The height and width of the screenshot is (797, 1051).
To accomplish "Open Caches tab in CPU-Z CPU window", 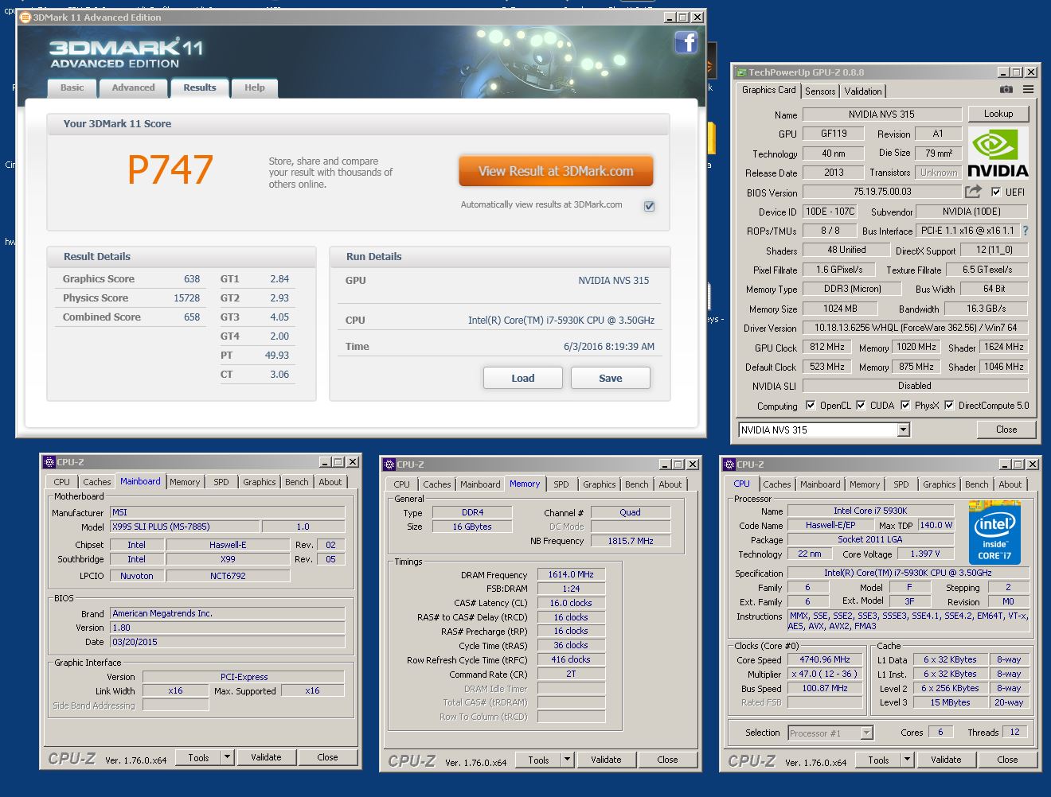I will (x=776, y=484).
